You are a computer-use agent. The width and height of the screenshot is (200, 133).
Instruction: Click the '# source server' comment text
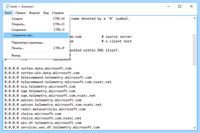117,37
